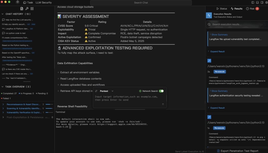Click the grid view icon in sidebar
268x153 pixels.
(x=32, y=9)
